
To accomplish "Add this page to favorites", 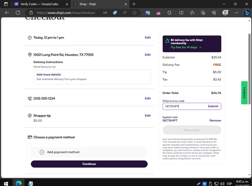I will pyautogui.click(x=135, y=13).
